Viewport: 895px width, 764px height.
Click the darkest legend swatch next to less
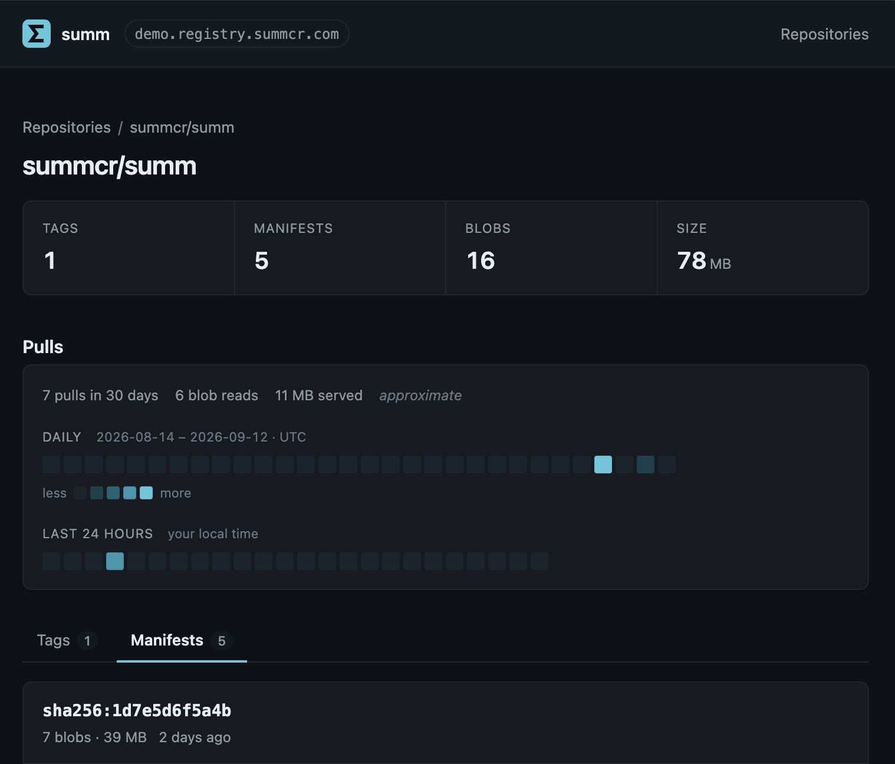[80, 493]
